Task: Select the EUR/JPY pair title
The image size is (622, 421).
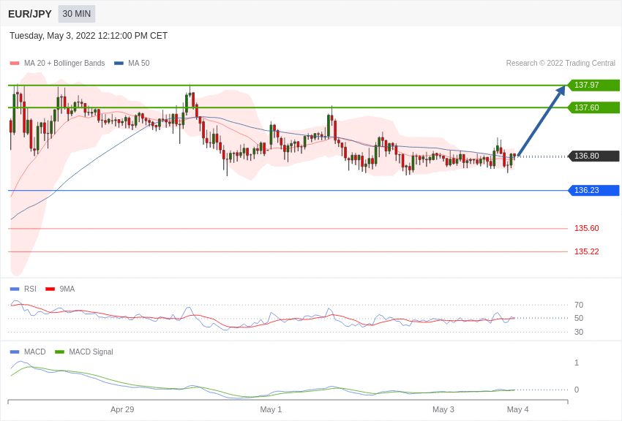Action: [30, 14]
